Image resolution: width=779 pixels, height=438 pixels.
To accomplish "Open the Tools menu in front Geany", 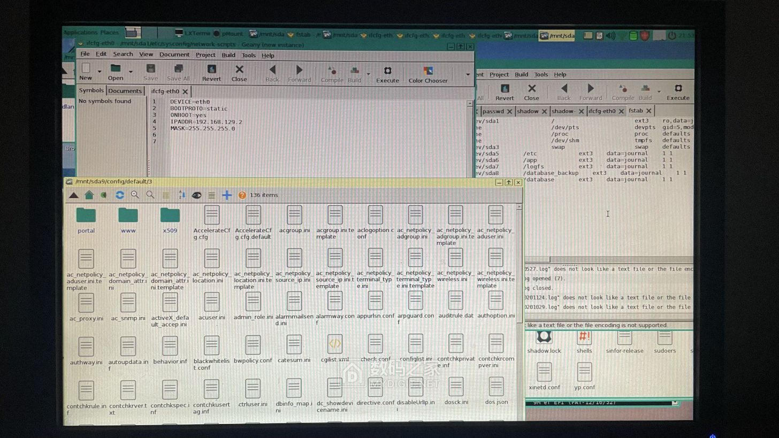I will (x=249, y=55).
